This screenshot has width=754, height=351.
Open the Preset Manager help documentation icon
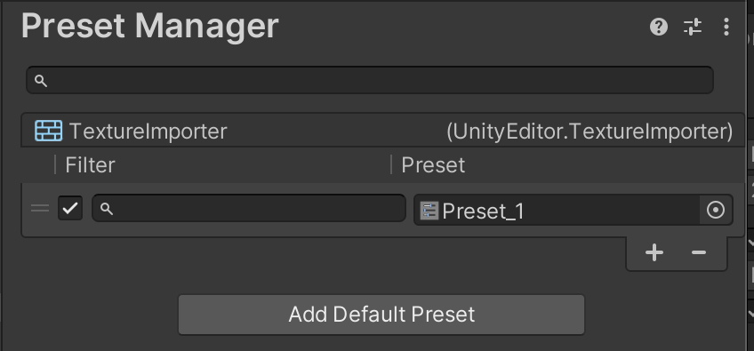(658, 27)
